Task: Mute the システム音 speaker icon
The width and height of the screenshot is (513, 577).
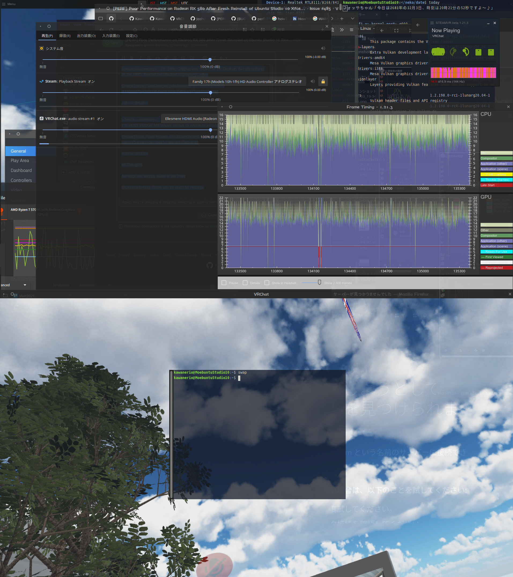Action: coord(323,48)
